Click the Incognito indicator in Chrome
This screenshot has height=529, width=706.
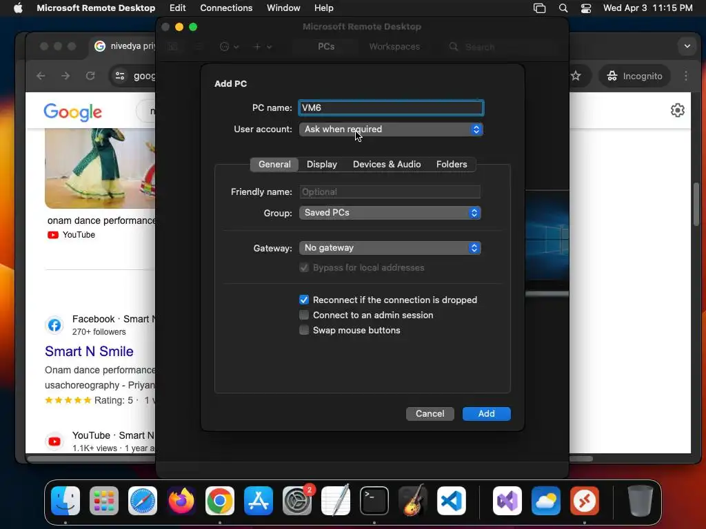pos(634,76)
